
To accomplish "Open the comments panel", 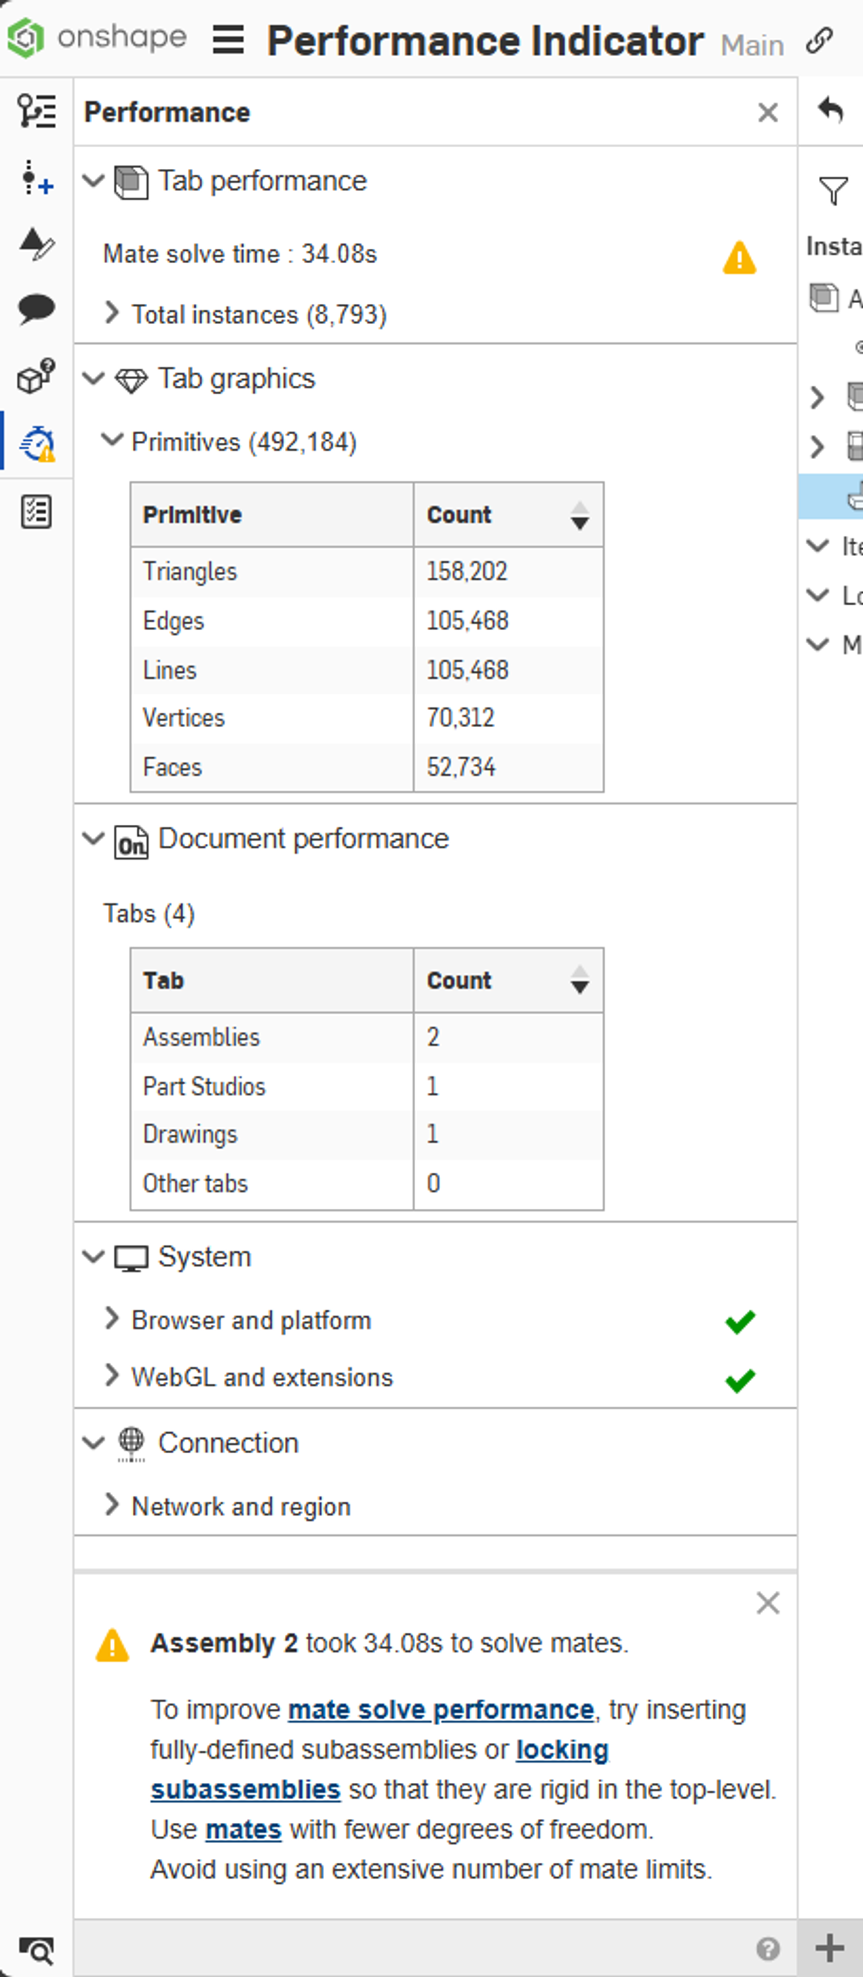I will tap(34, 309).
